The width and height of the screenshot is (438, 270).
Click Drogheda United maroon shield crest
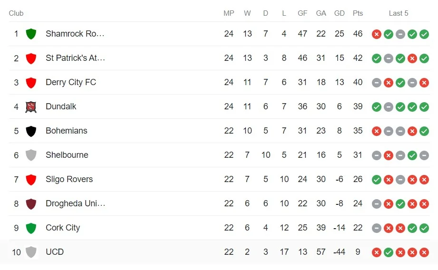[31, 204]
